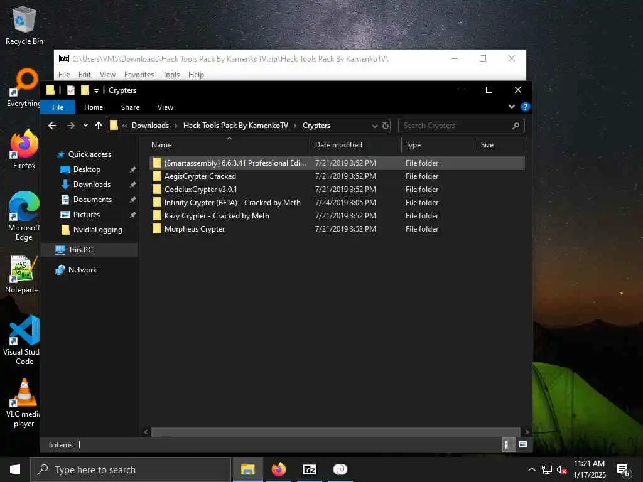
Task: Open the 7-Zip window Edit menu
Action: (x=85, y=75)
